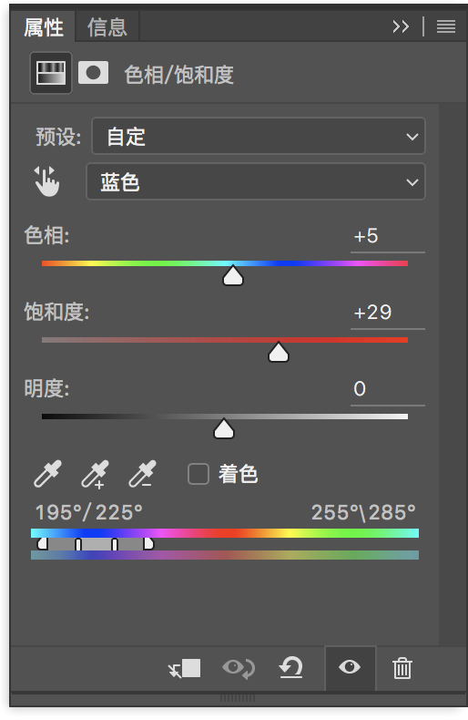Switch to the 信息 tab
468x720 pixels.
tap(107, 27)
